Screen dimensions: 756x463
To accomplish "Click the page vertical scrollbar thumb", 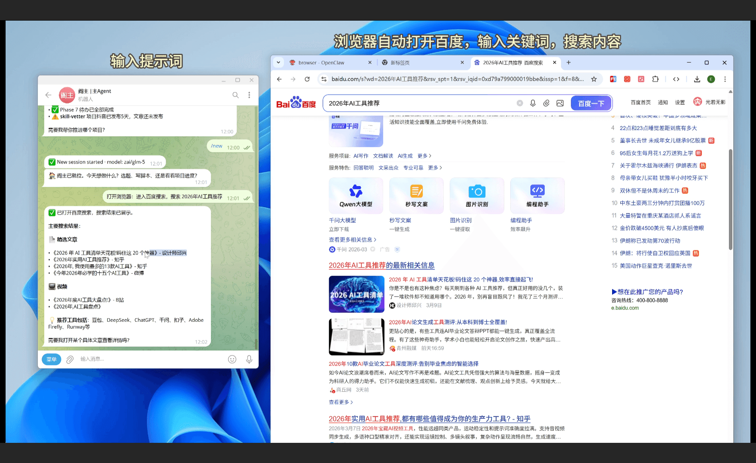I will 730,200.
